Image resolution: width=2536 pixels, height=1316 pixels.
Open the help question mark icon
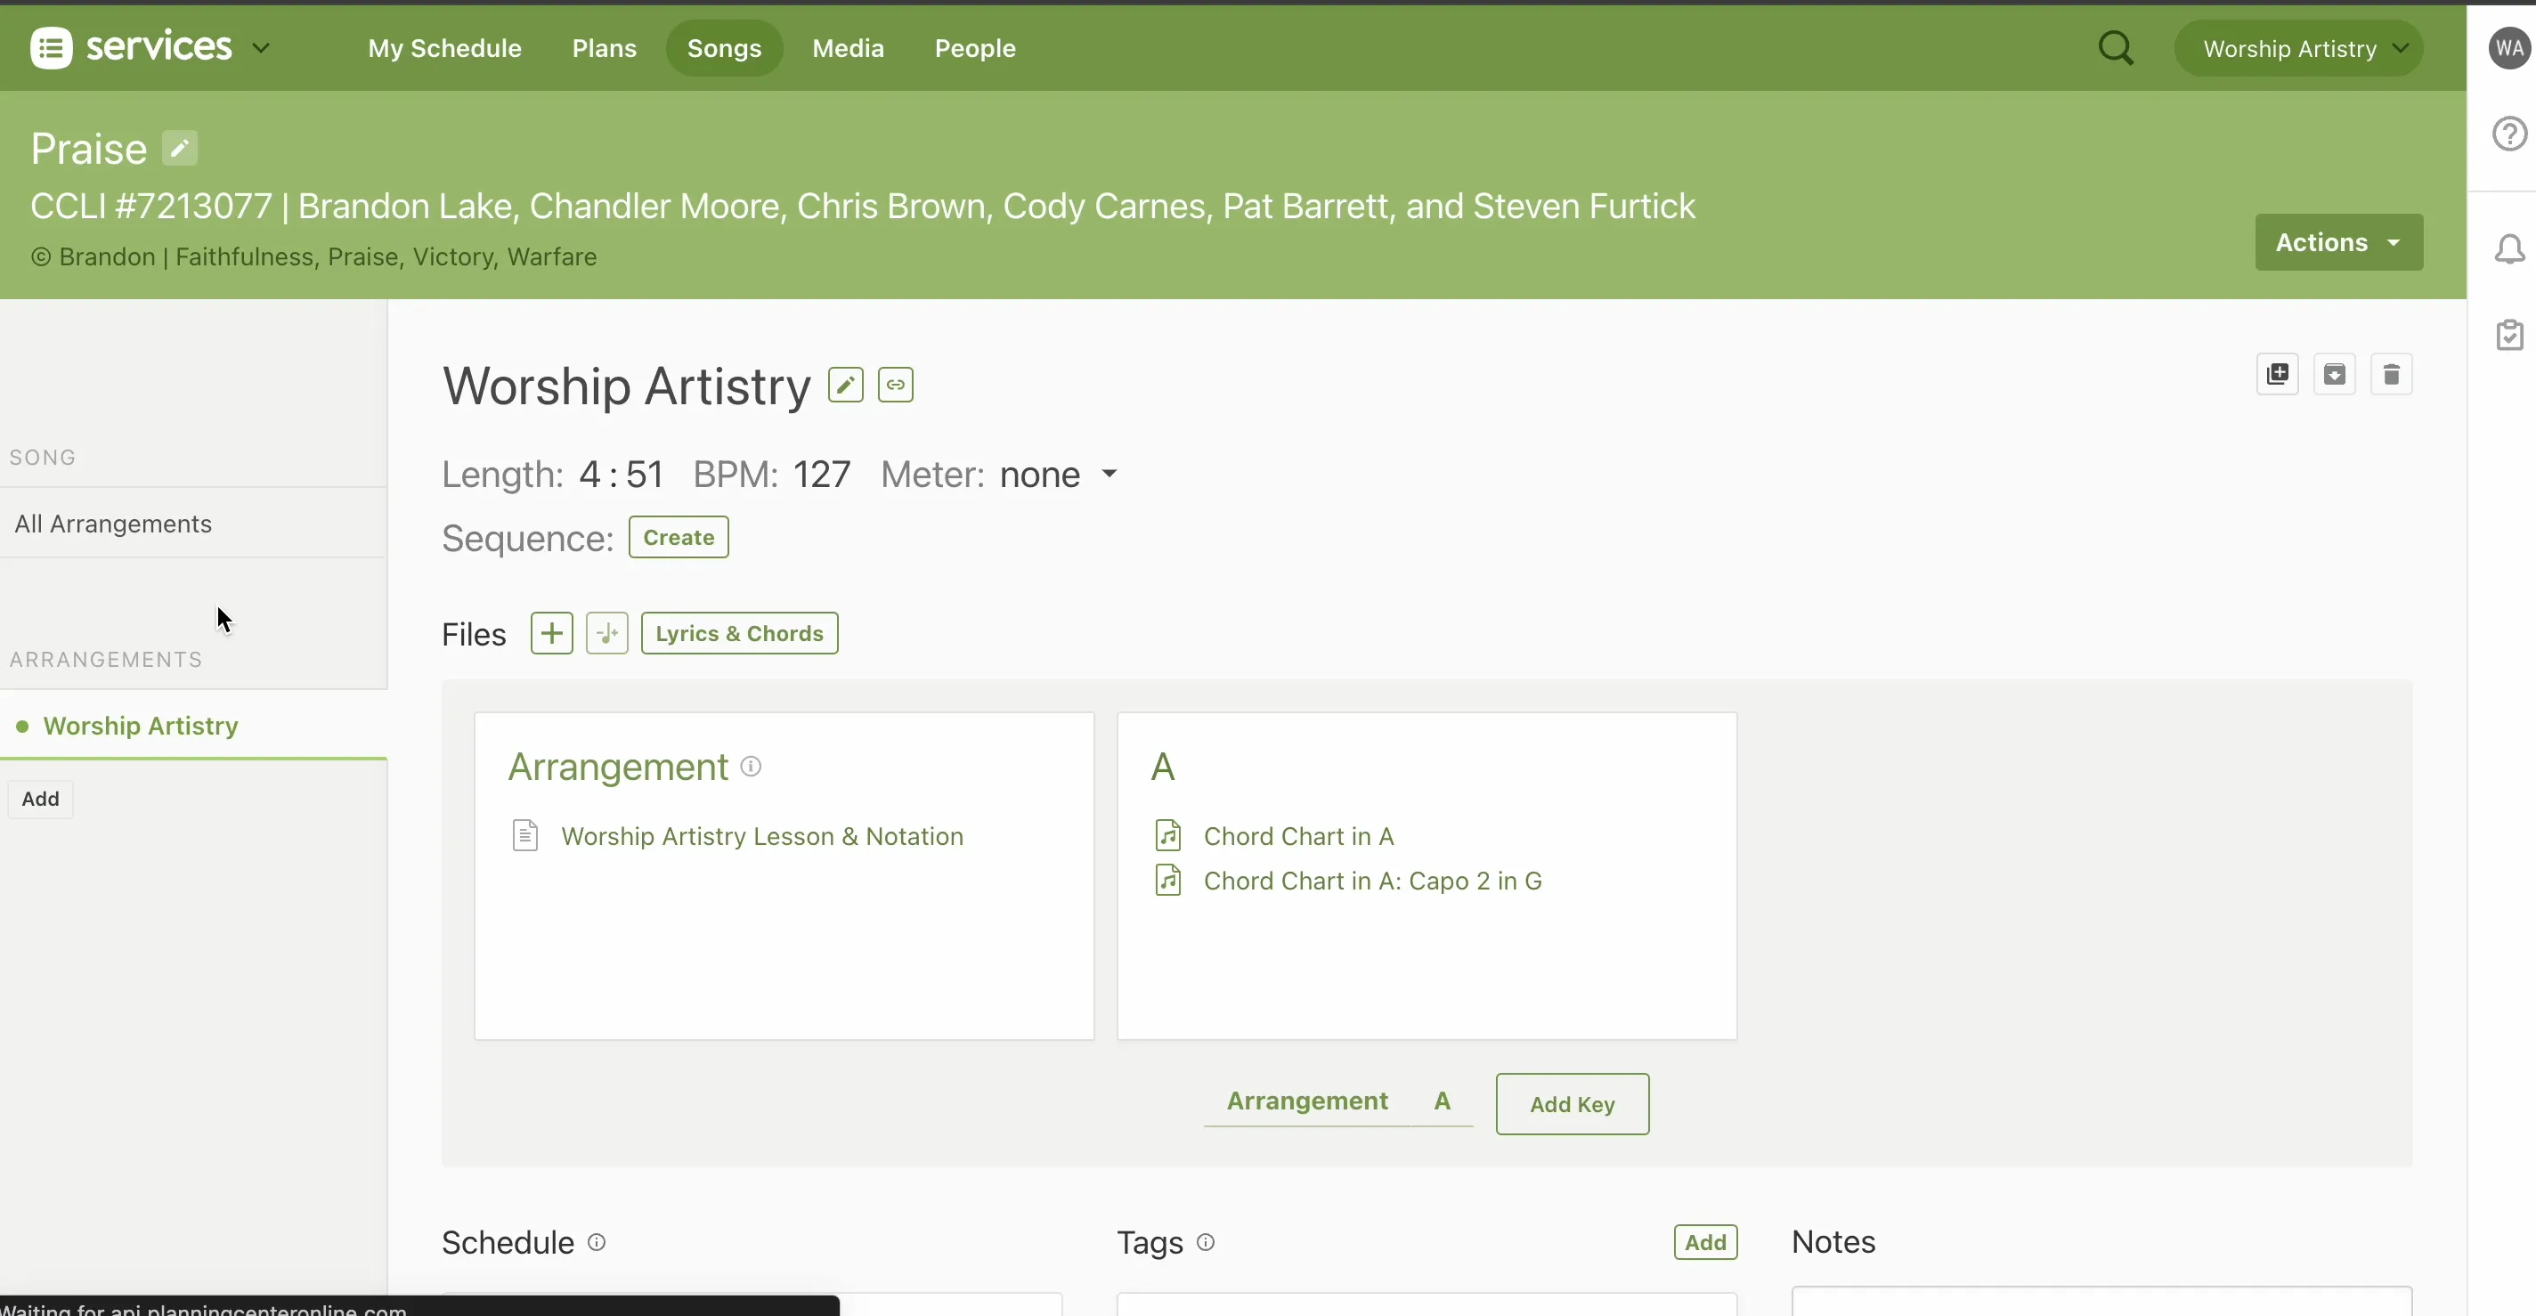point(2509,133)
